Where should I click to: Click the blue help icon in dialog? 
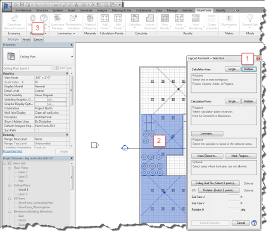(x=255, y=223)
